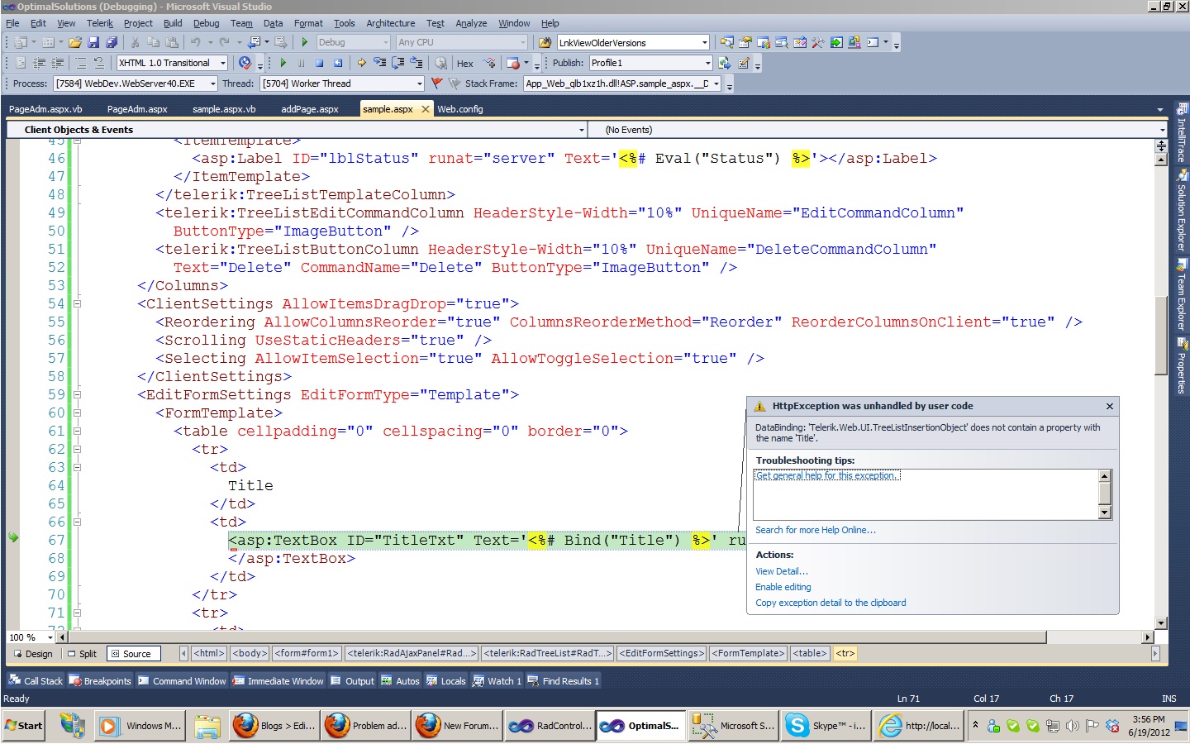The image size is (1190, 744).
Task: Switch to the addPage.aspx tab
Action: [x=310, y=109]
